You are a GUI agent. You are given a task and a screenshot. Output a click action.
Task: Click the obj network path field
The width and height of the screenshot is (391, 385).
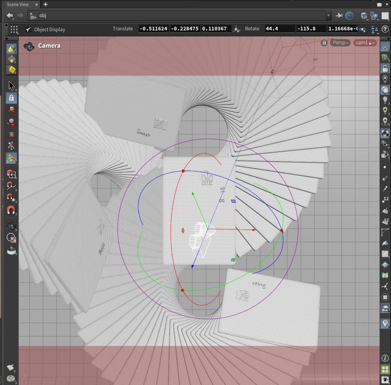tap(179, 15)
